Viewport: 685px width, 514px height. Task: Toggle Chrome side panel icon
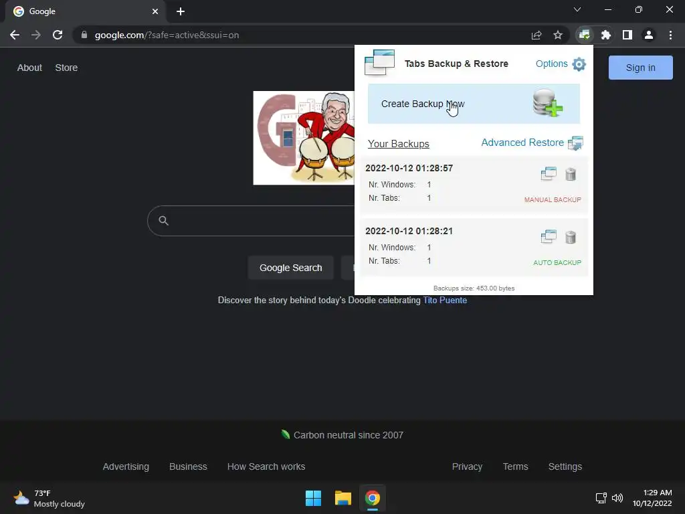coord(627,35)
